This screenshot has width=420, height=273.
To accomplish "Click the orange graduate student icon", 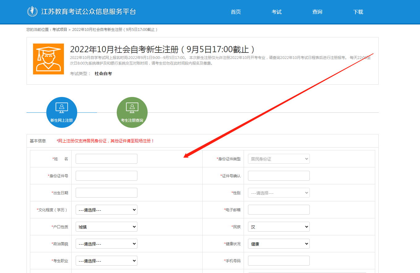I will click(x=48, y=59).
